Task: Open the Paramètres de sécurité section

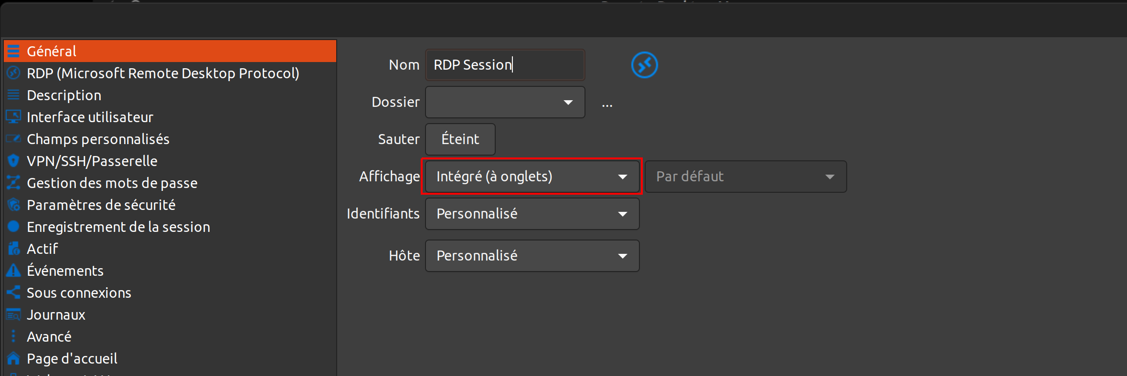Action: click(101, 205)
